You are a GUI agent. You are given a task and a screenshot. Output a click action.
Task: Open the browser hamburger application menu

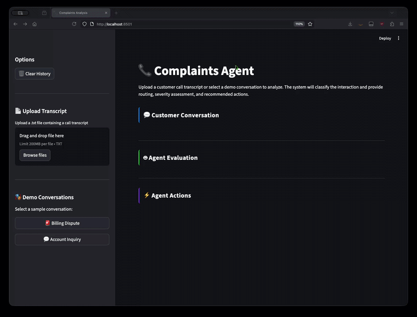click(401, 24)
